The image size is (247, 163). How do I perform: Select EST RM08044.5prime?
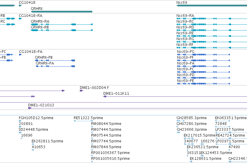pyautogui.click(x=106, y=124)
